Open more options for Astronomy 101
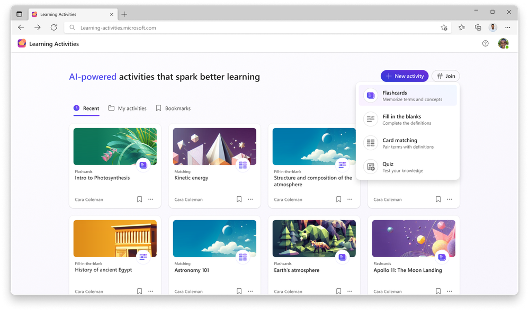The height and width of the screenshot is (311, 529). [250, 291]
